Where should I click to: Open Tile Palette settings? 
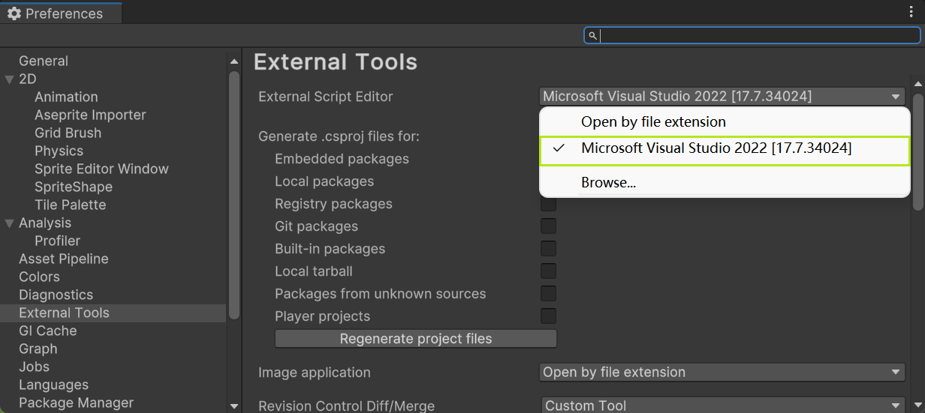click(x=70, y=205)
